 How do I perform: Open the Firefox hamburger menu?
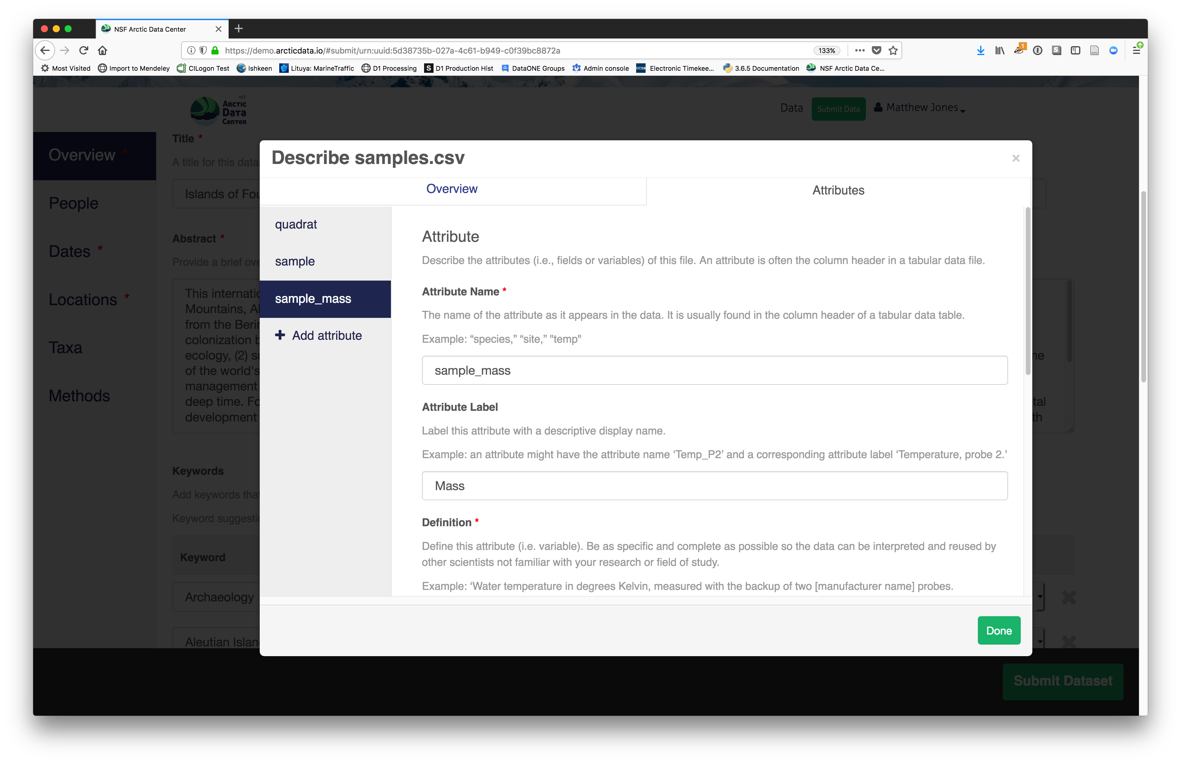point(1136,50)
